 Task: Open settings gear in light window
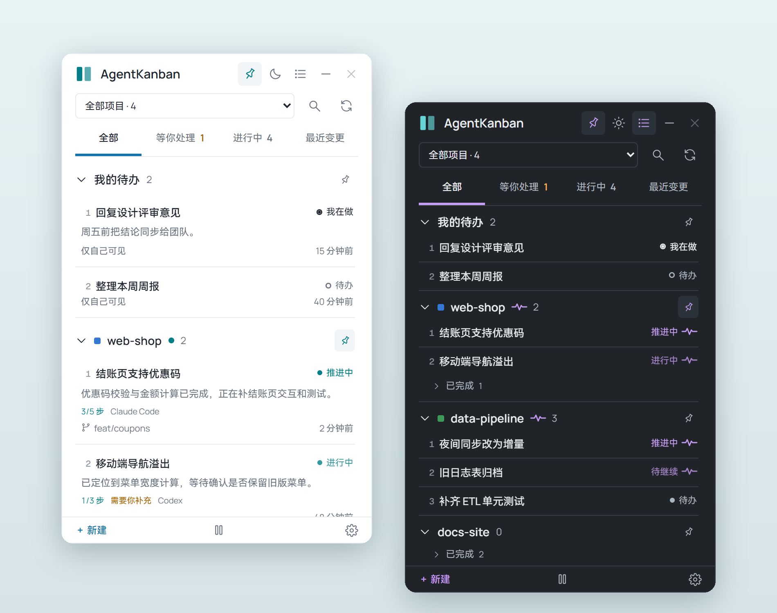(352, 530)
